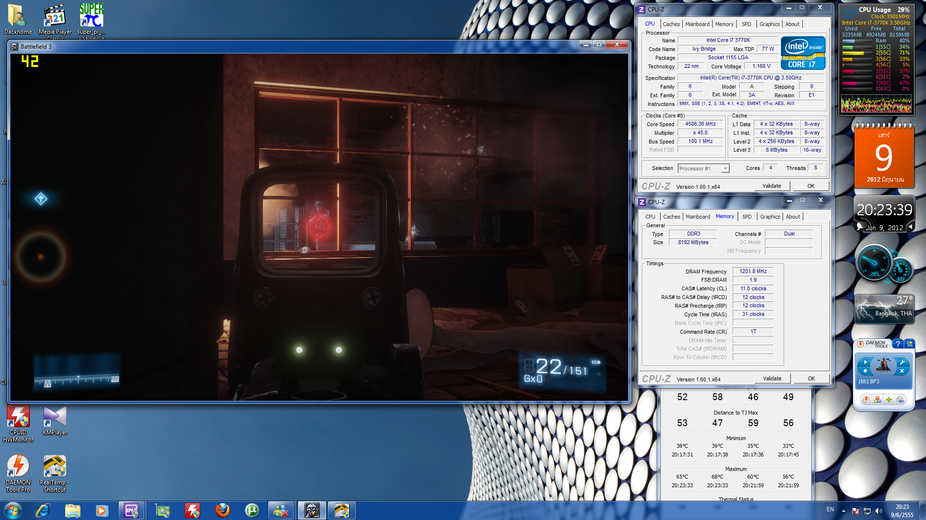926x520 pixels.
Task: Click the Windows Start orb
Action: click(x=13, y=510)
